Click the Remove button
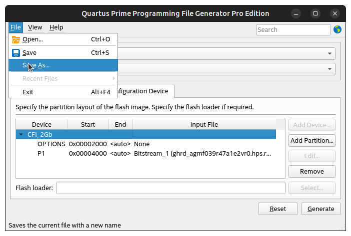The height and width of the screenshot is (236, 351). tap(311, 171)
